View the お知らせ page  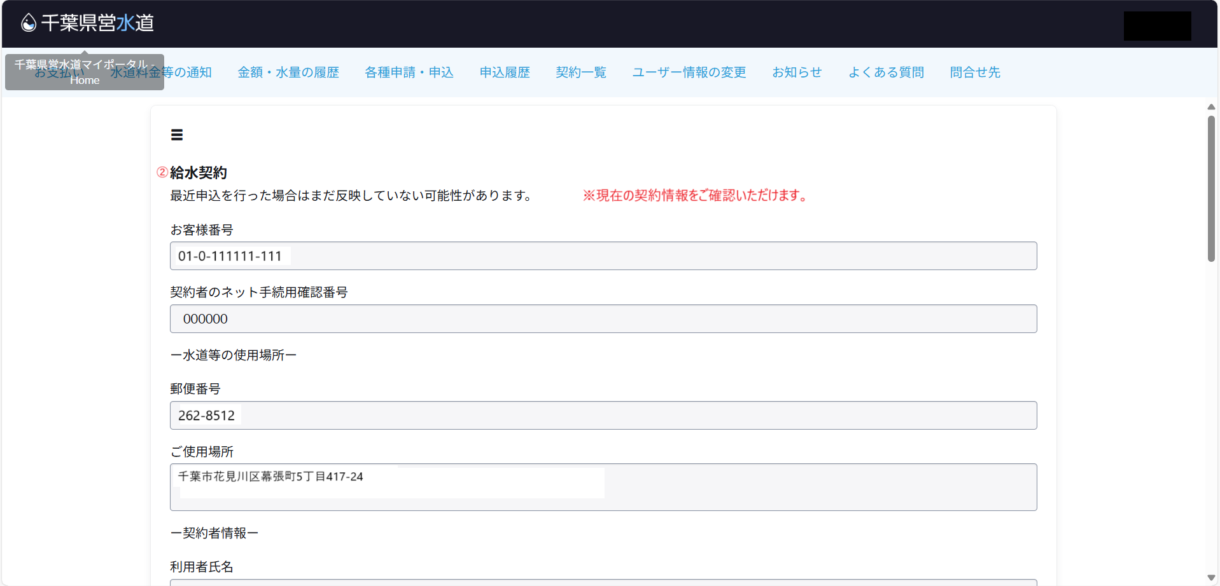pyautogui.click(x=797, y=72)
